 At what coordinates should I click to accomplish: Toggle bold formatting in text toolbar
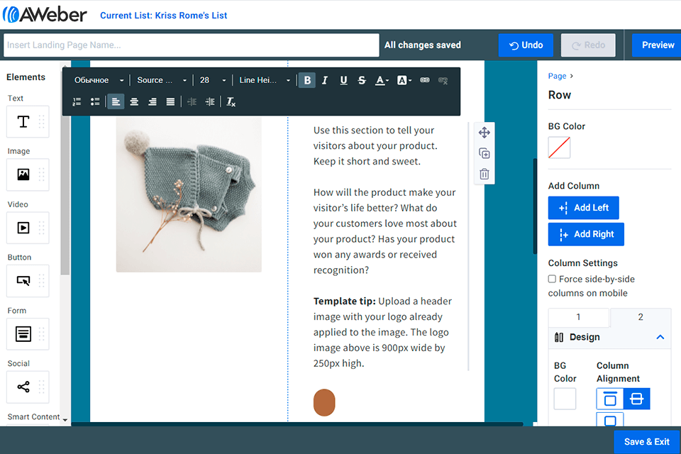(307, 80)
